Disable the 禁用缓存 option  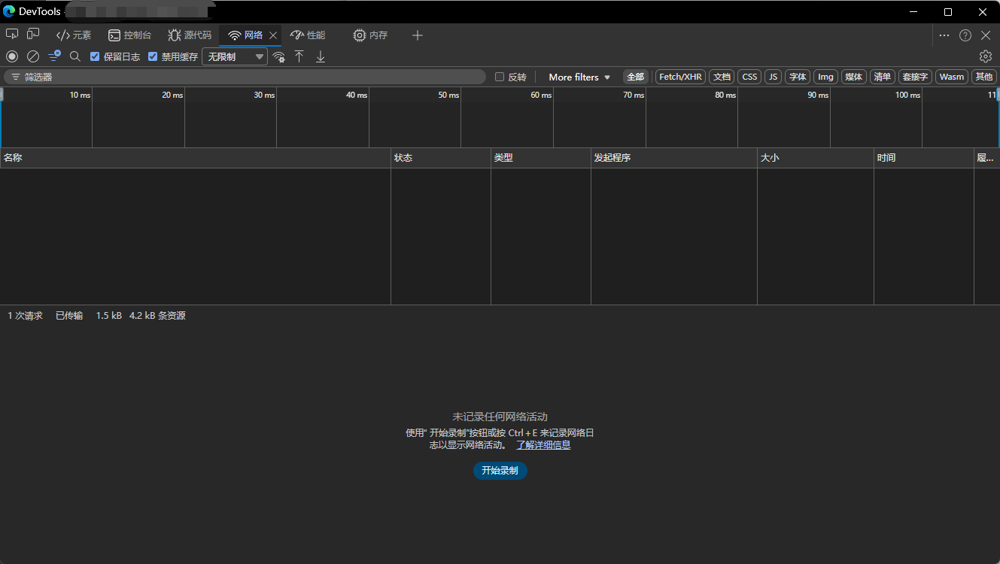click(x=153, y=56)
